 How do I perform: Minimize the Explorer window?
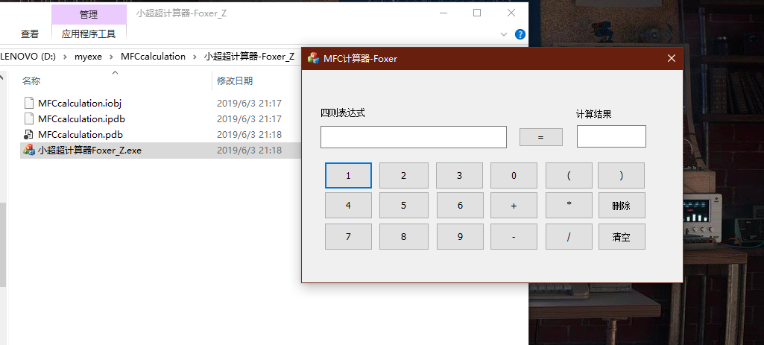coord(443,13)
